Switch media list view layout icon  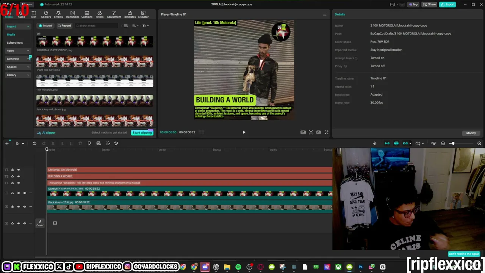coord(125,26)
